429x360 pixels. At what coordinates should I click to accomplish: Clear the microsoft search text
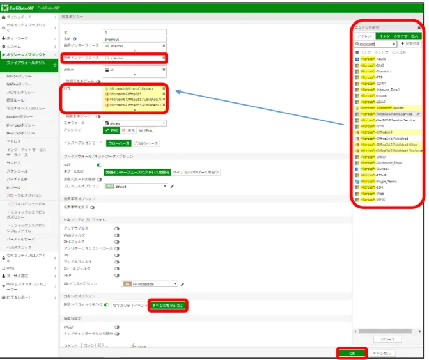pos(394,43)
